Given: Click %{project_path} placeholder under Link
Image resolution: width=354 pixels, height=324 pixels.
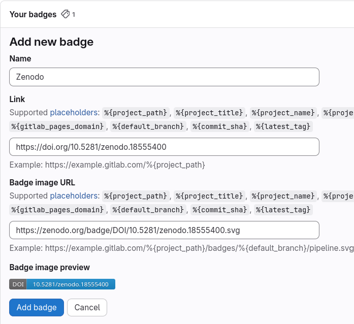Looking at the screenshot, I should (x=136, y=113).
